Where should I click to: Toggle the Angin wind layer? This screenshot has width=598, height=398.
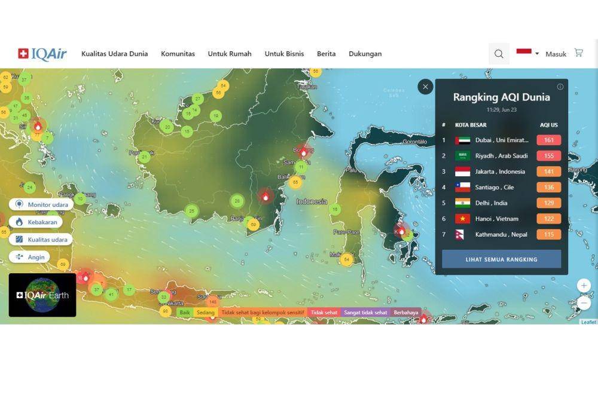pos(30,257)
